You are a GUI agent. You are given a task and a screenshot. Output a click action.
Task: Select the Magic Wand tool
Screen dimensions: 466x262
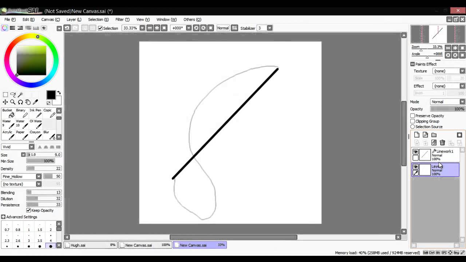point(20,95)
